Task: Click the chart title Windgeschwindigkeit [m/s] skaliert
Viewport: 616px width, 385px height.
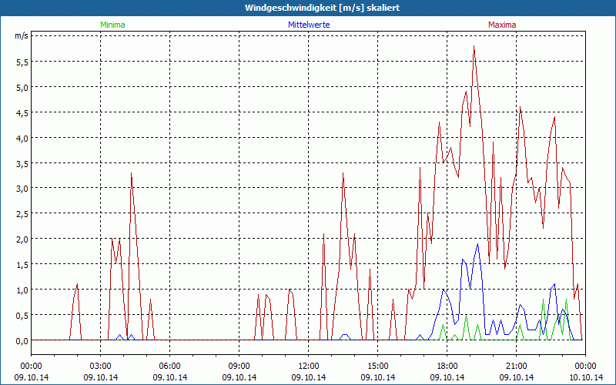Action: (x=307, y=8)
